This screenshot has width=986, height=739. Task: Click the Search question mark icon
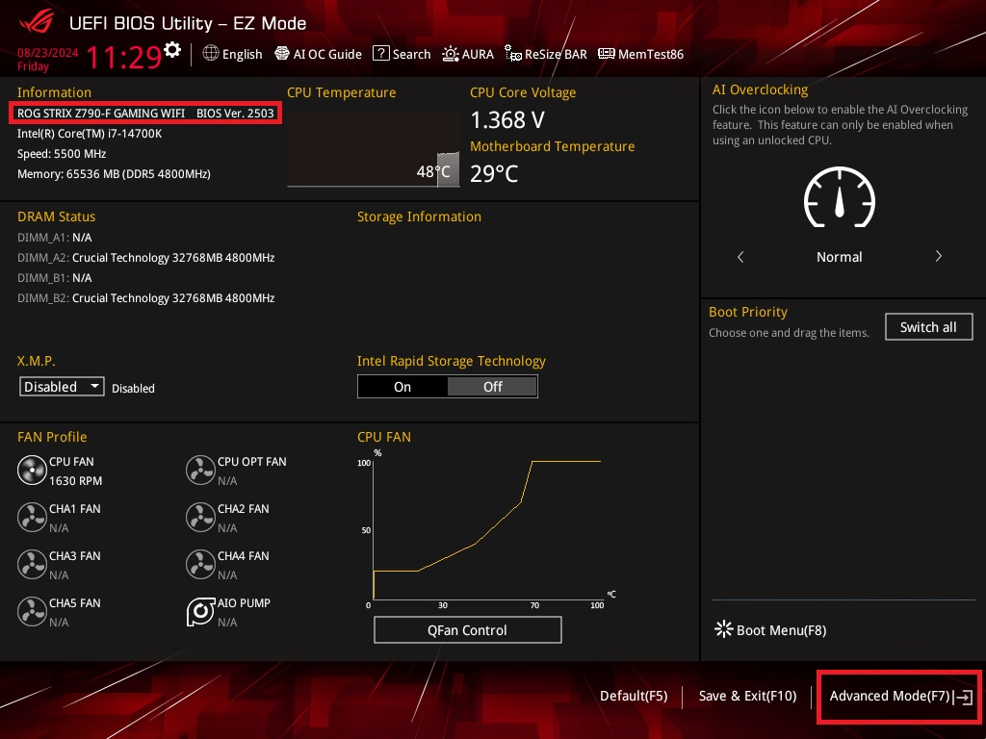(380, 54)
